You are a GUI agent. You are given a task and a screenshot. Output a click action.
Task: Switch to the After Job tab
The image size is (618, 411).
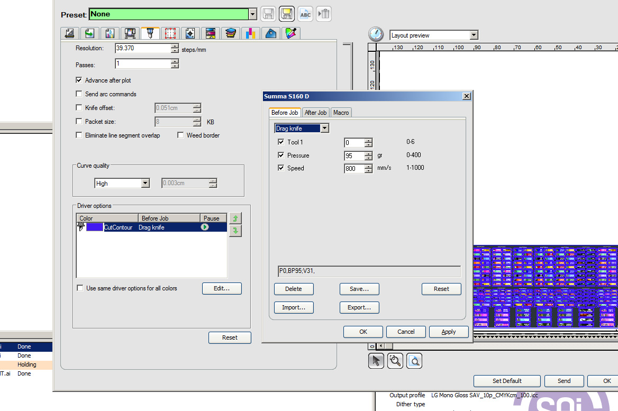[x=315, y=113]
